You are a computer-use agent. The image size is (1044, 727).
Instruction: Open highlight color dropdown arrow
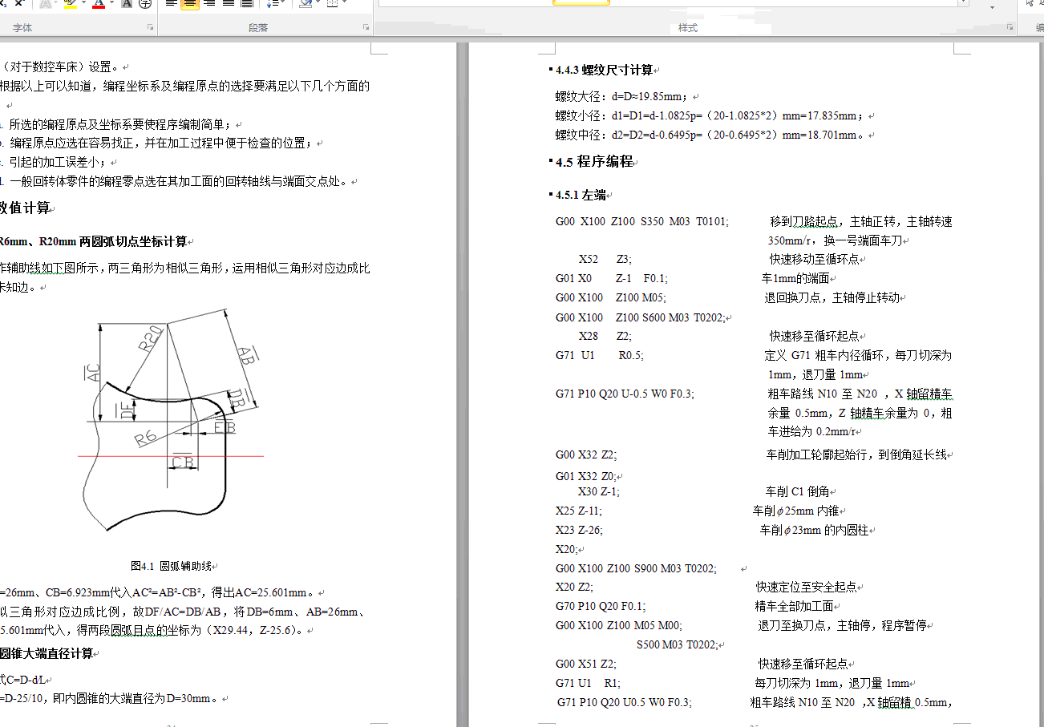click(83, 4)
